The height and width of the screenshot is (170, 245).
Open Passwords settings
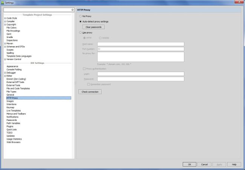pyautogui.click(x=12, y=120)
